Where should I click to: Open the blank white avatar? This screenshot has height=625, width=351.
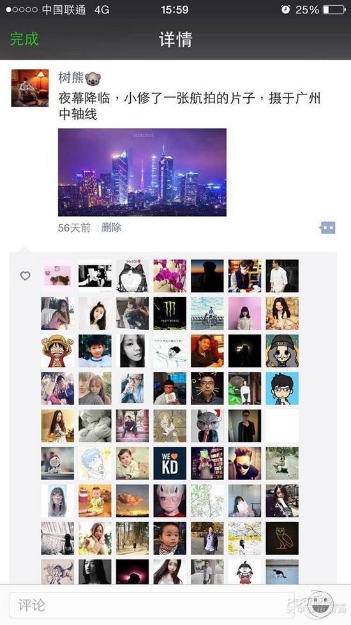(x=282, y=426)
